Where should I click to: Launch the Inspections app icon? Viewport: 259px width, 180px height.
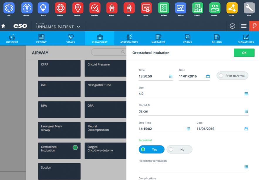(x=95, y=8)
